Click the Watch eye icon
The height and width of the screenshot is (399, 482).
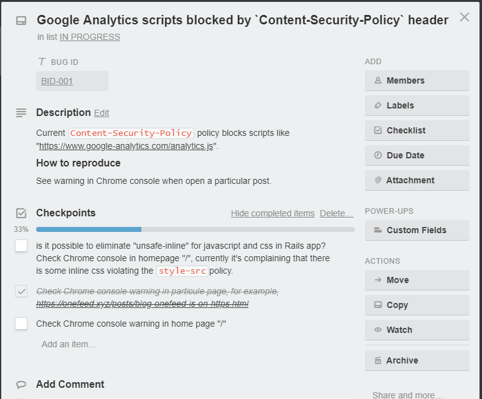tap(378, 330)
